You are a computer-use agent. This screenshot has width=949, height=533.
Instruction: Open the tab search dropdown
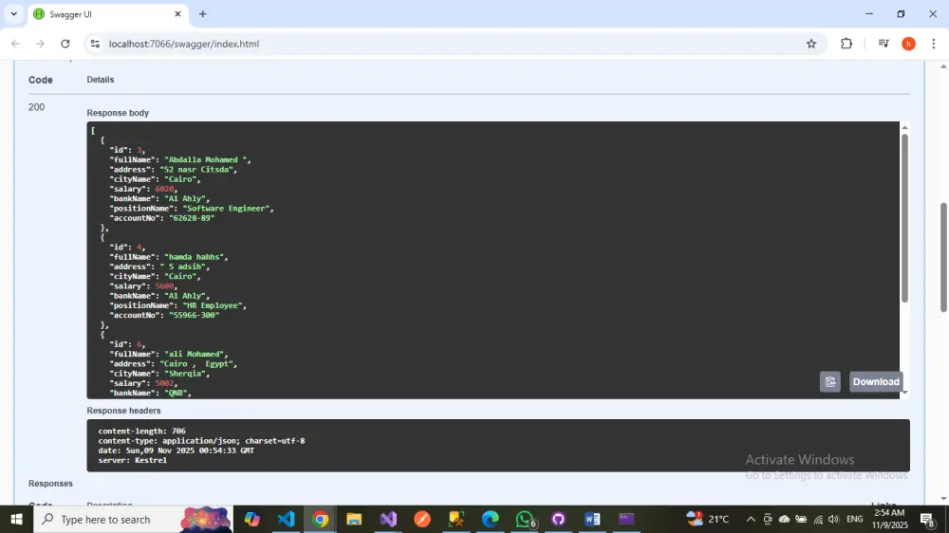(13, 14)
